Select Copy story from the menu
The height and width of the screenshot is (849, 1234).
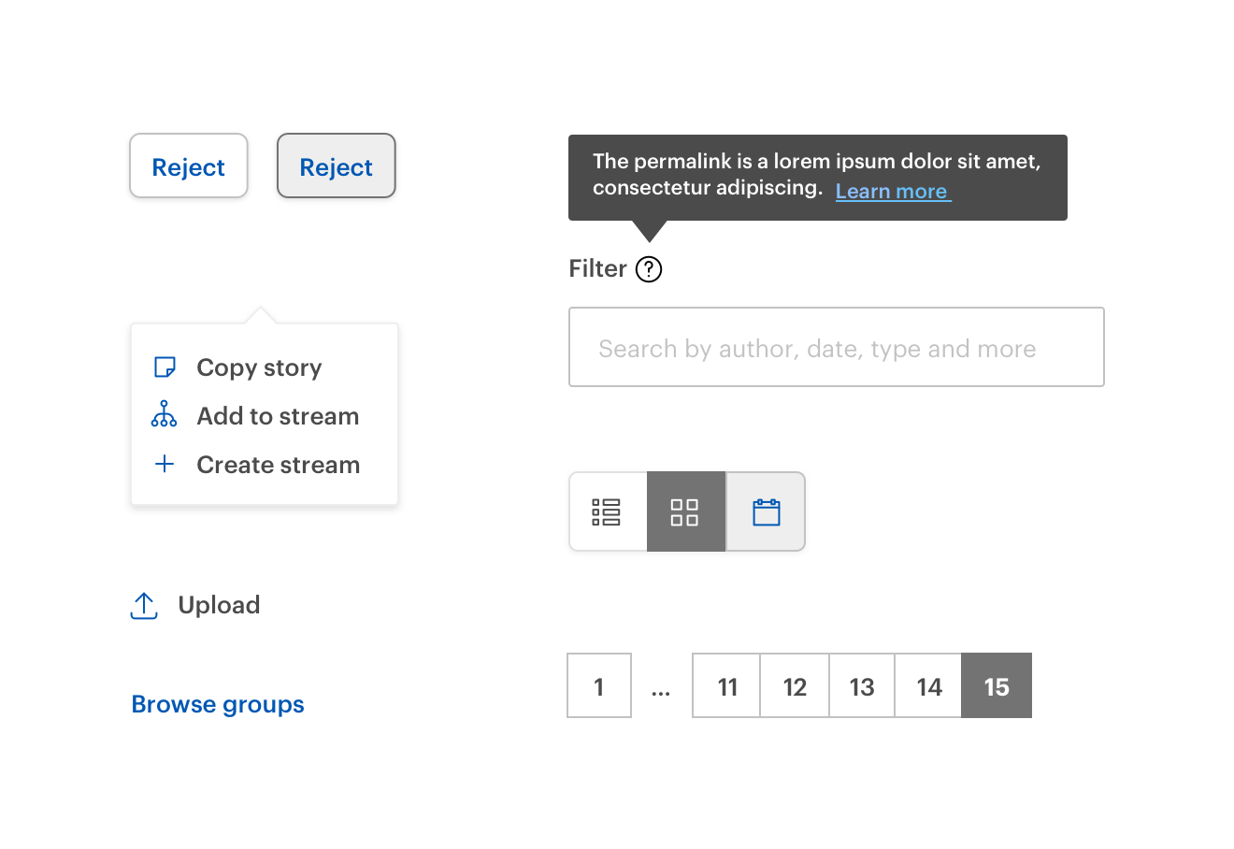[x=259, y=367]
